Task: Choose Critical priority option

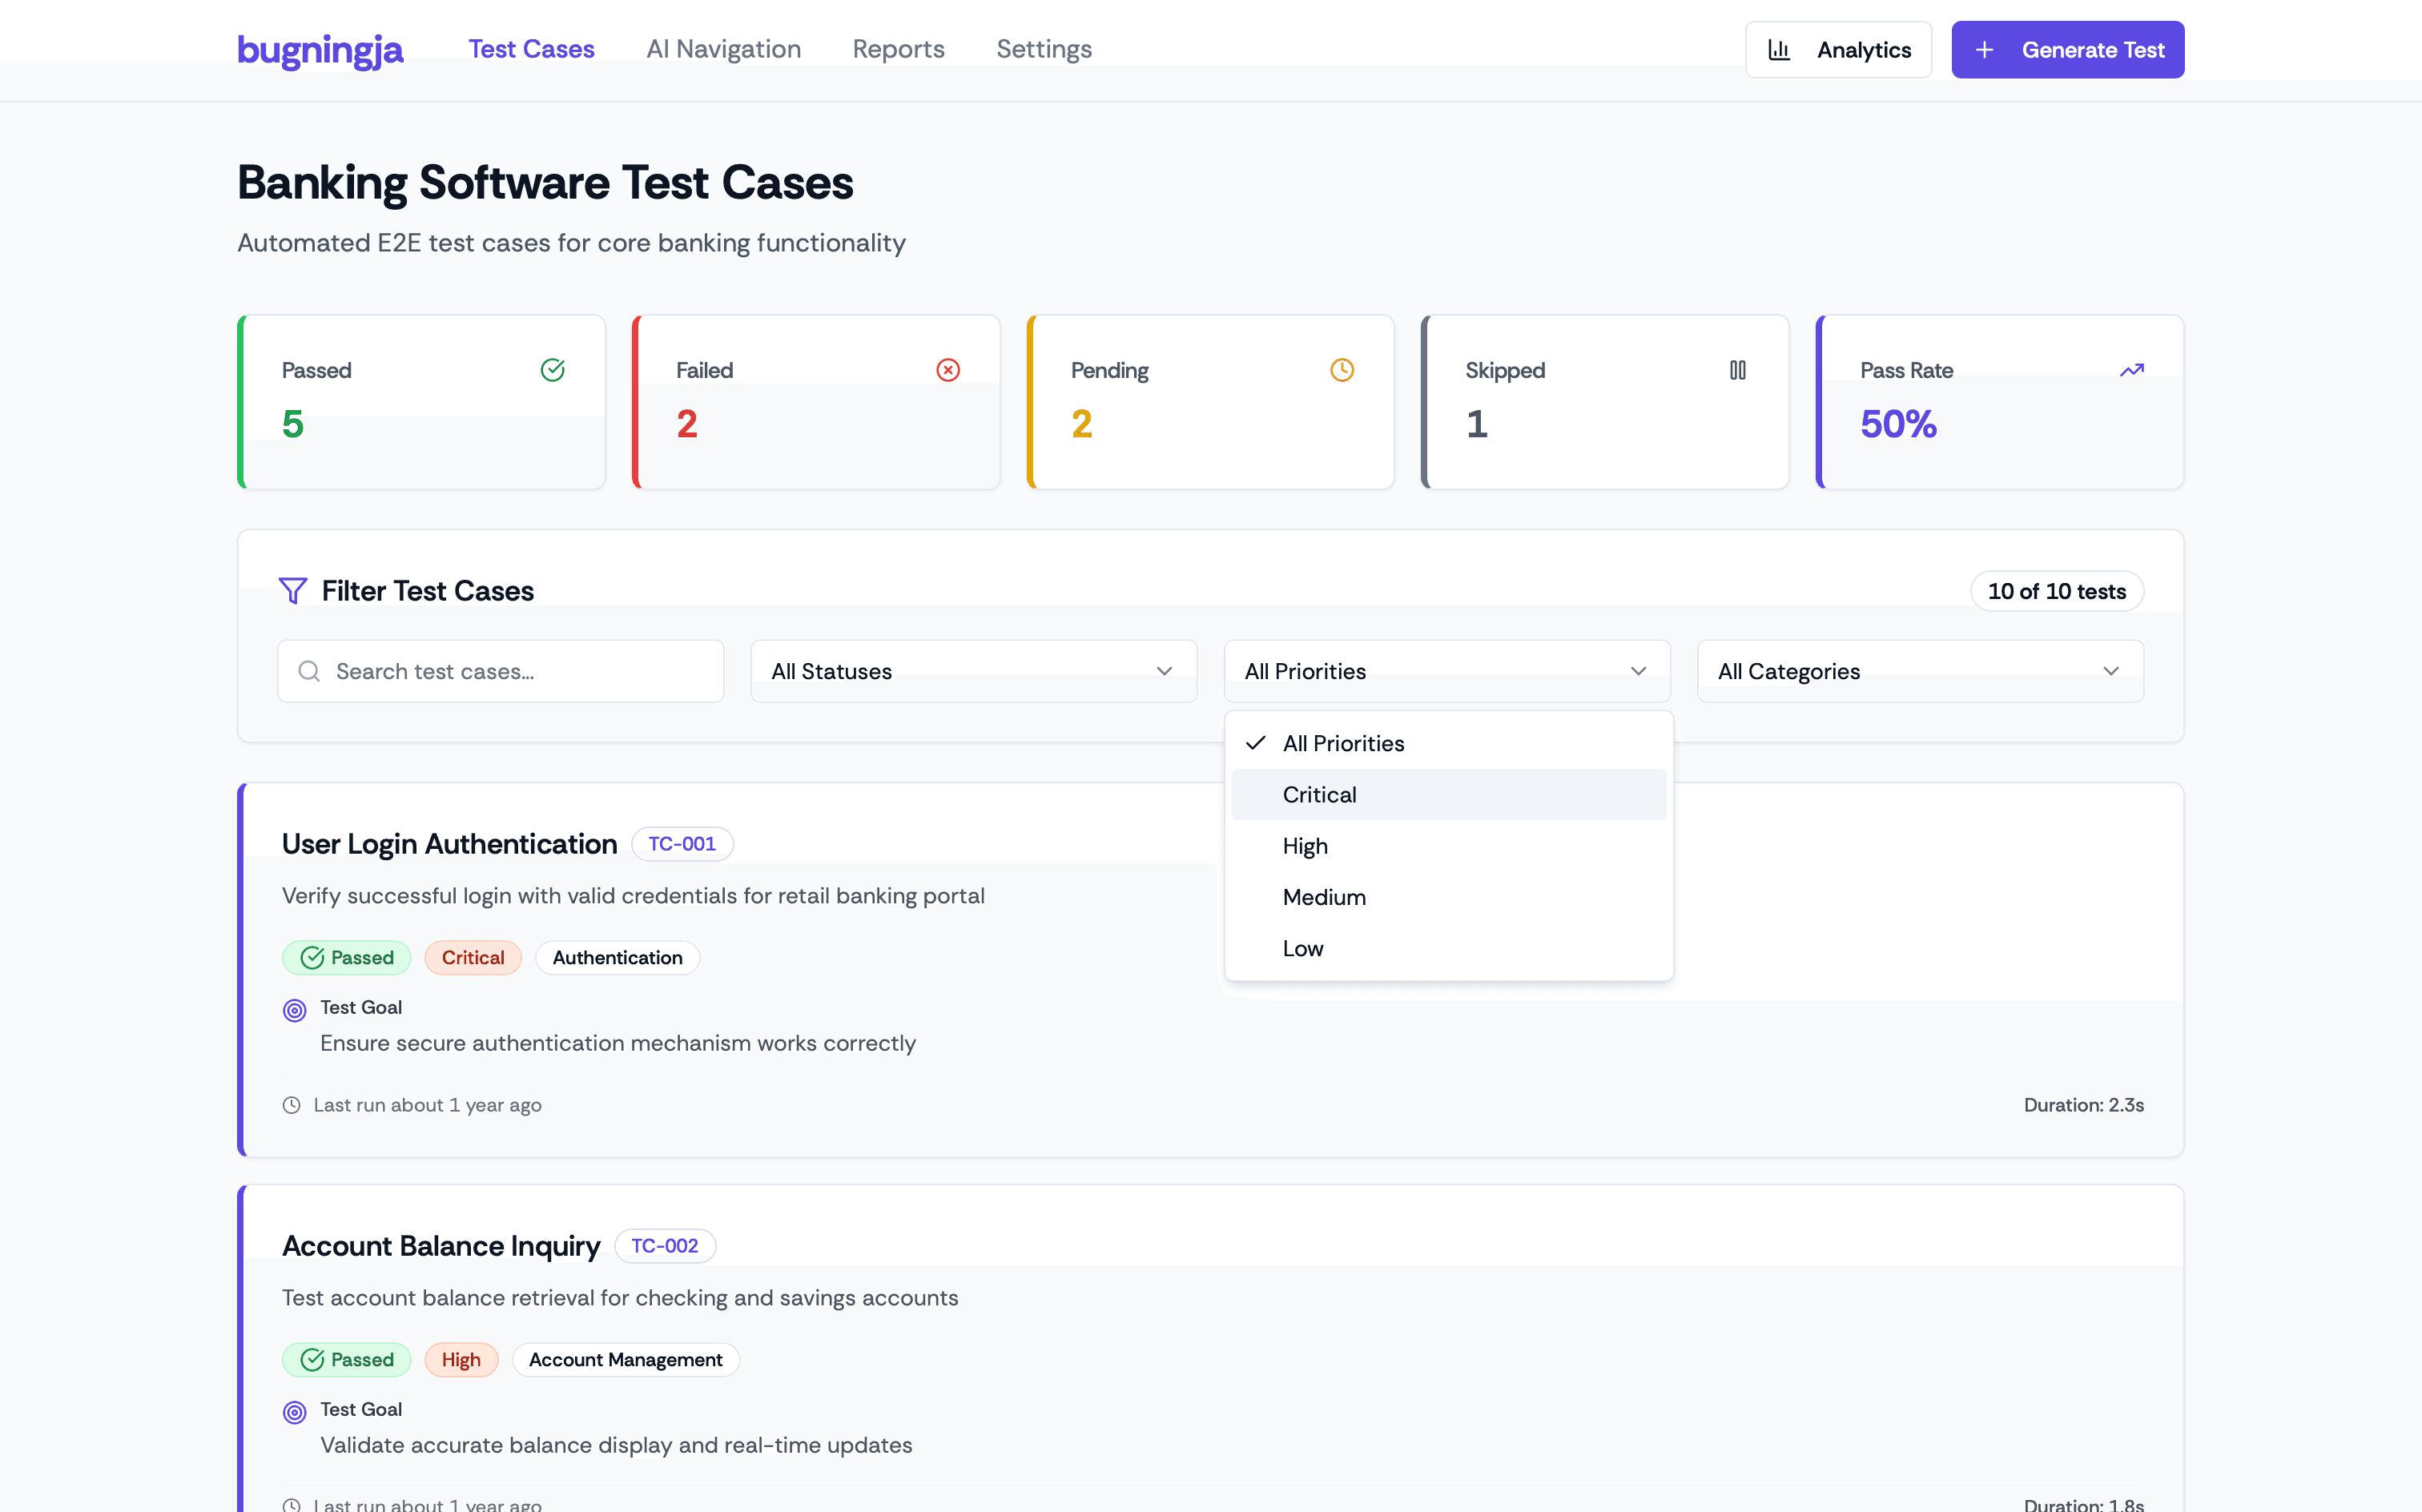Action: (1448, 794)
